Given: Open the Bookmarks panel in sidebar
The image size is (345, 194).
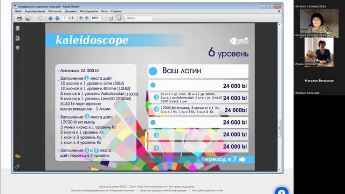Looking at the screenshot, I should coord(18,38).
